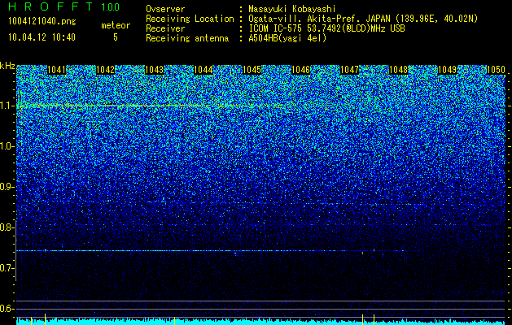
Task: Click the Receiver field label
Action: pyautogui.click(x=165, y=28)
